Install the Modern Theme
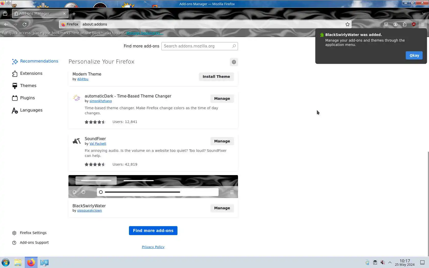 (216, 77)
